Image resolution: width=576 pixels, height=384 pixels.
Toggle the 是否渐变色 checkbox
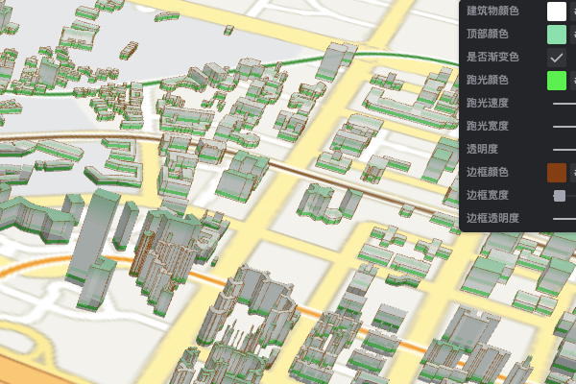coord(557,58)
